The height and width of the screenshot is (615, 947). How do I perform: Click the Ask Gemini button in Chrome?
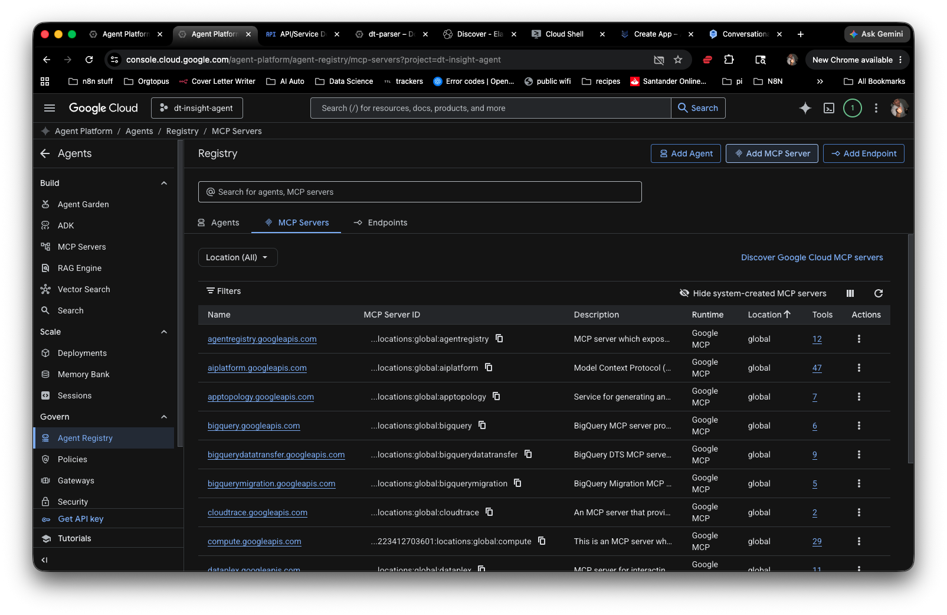(876, 34)
